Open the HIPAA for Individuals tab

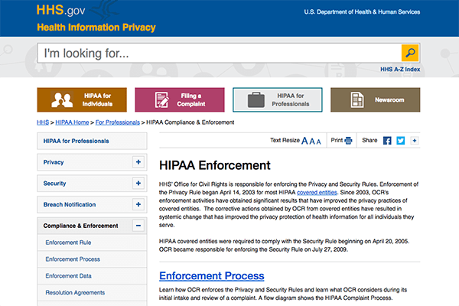82,100
